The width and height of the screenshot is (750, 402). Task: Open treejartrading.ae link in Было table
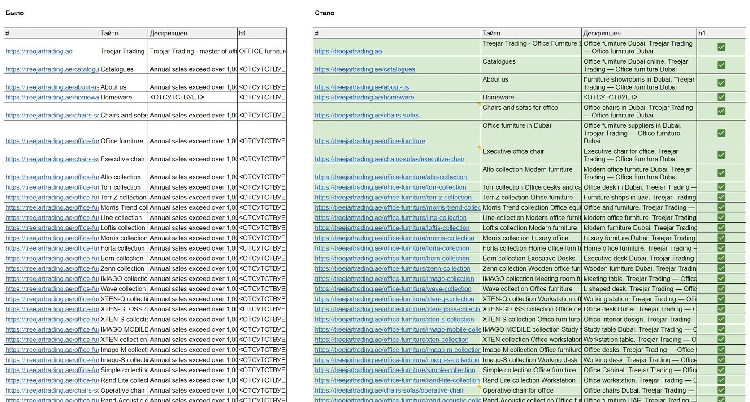tap(39, 51)
